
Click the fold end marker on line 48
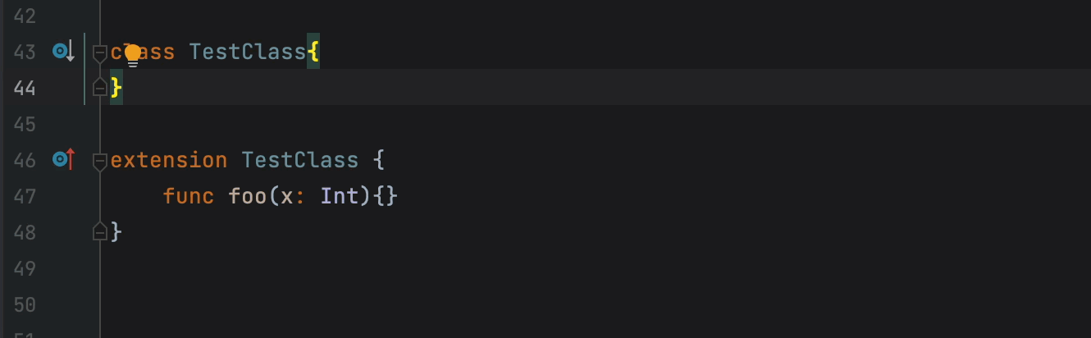pos(100,231)
